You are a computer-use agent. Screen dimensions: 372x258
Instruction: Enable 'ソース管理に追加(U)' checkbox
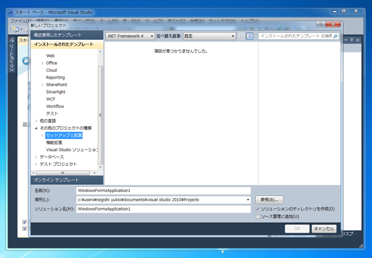coord(258,217)
